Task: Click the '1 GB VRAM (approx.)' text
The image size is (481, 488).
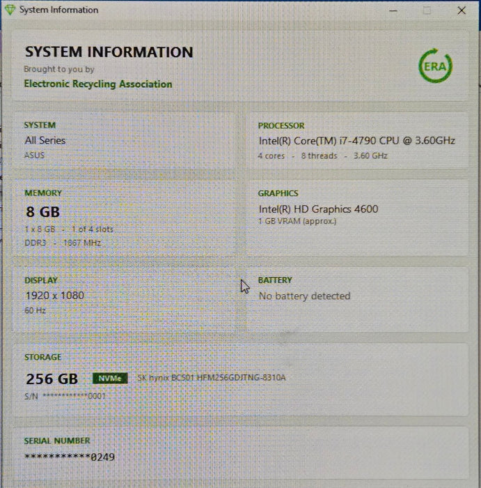Action: (x=297, y=221)
